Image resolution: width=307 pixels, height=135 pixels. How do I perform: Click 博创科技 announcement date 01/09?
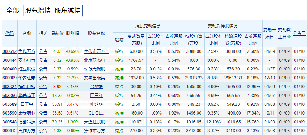click(299, 122)
